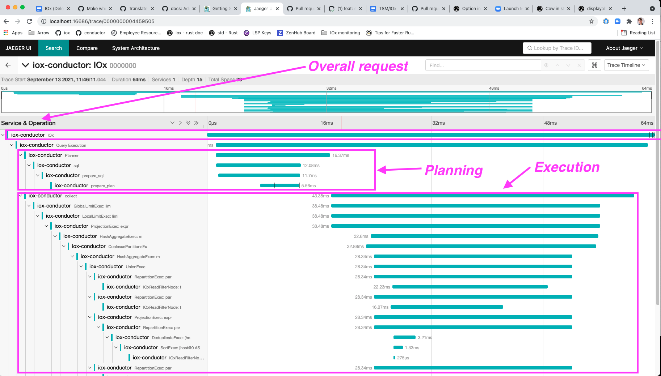661x376 pixels.
Task: Collapse the Query Execution span
Action: [x=12, y=145]
